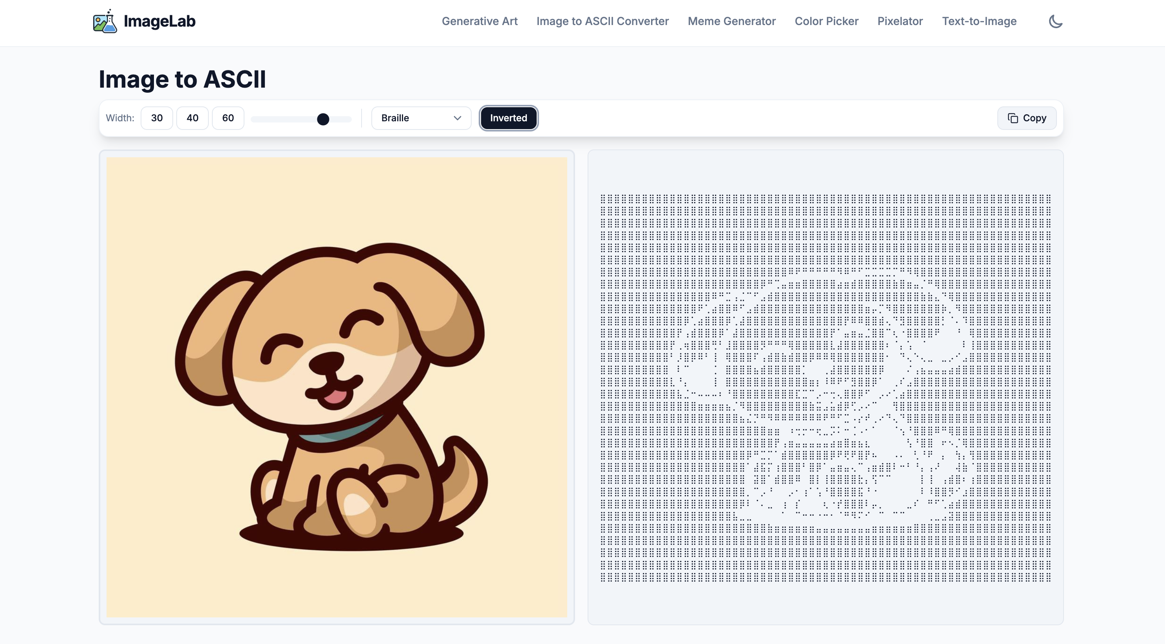This screenshot has width=1165, height=644.
Task: Open the Pixelator tool
Action: [x=899, y=21]
